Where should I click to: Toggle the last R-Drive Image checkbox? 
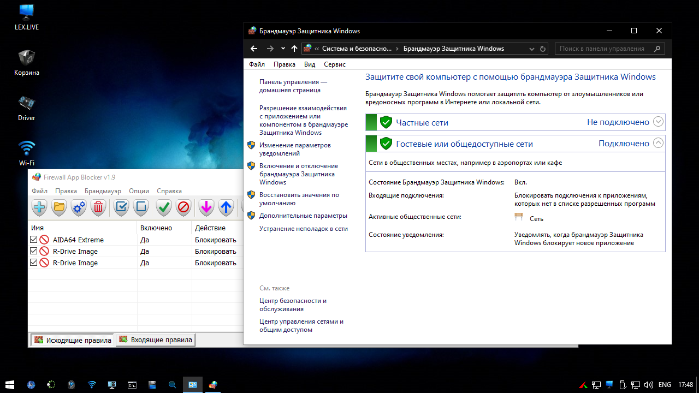34,263
